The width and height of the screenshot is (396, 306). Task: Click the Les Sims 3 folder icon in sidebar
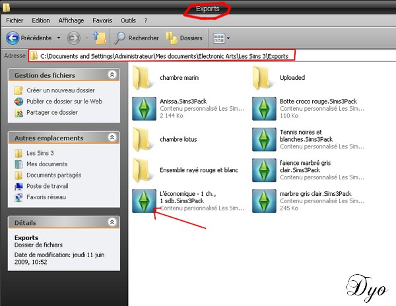(x=18, y=153)
